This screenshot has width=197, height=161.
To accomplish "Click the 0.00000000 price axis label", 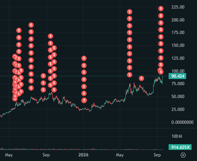I will (x=182, y=122).
